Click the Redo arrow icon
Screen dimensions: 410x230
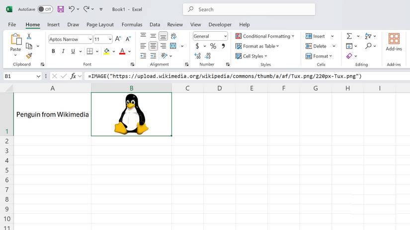pos(86,9)
